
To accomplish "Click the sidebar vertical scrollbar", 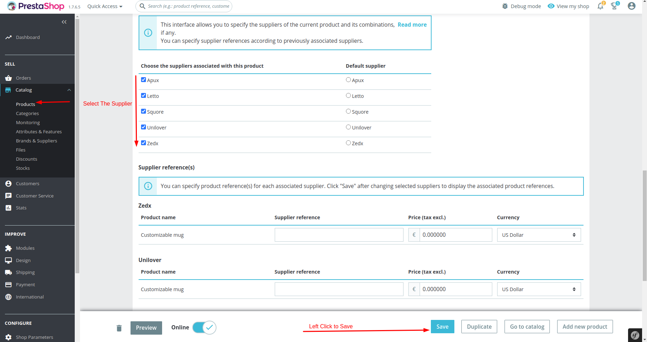I will pyautogui.click(x=77, y=146).
